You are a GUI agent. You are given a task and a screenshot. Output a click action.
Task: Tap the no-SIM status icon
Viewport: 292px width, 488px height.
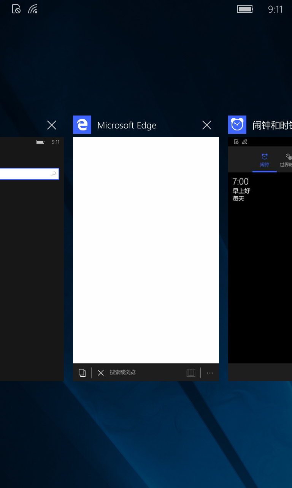pyautogui.click(x=16, y=9)
